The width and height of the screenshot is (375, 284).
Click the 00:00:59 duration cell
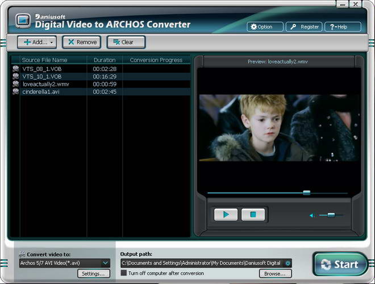coord(105,84)
